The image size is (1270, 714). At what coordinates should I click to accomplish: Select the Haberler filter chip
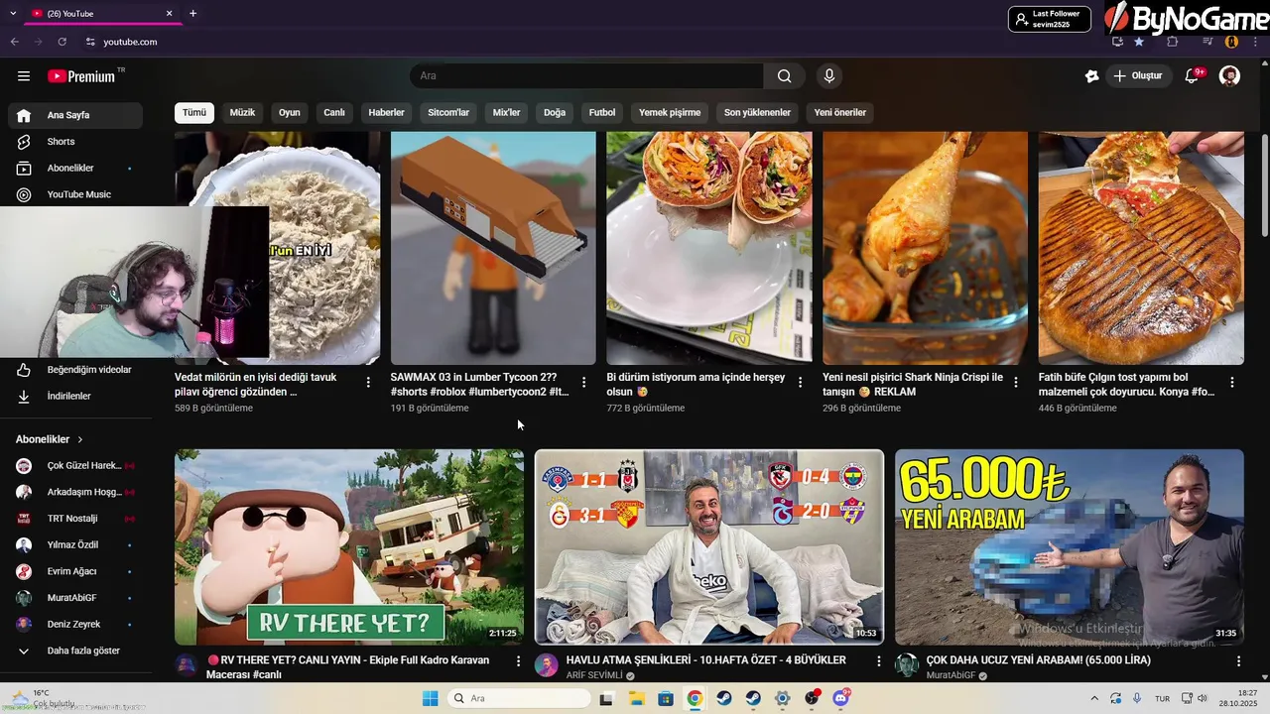[x=386, y=113]
